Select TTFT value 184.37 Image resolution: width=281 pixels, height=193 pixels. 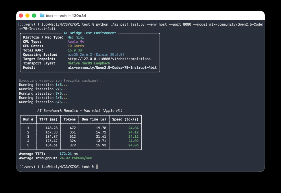pos(51,136)
